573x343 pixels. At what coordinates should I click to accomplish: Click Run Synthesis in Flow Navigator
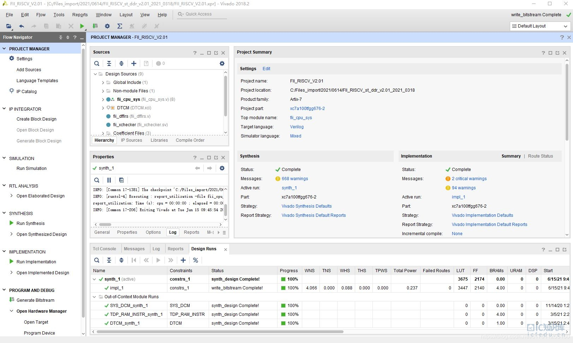(x=31, y=223)
